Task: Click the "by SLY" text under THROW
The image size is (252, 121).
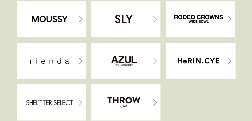Action: [x=124, y=106]
